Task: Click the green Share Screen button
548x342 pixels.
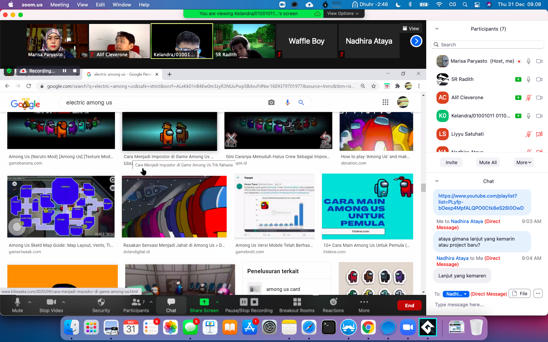Action: [x=204, y=305]
